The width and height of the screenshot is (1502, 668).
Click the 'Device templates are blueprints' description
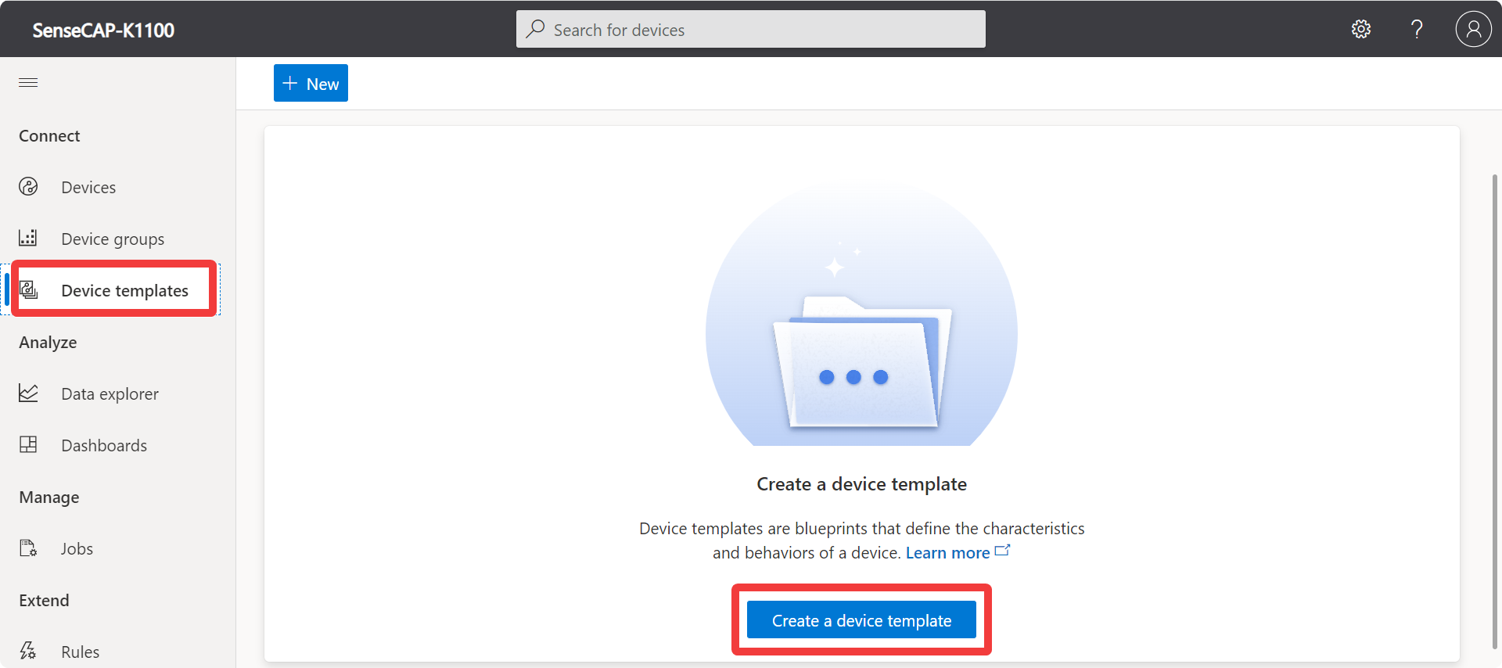coord(861,541)
